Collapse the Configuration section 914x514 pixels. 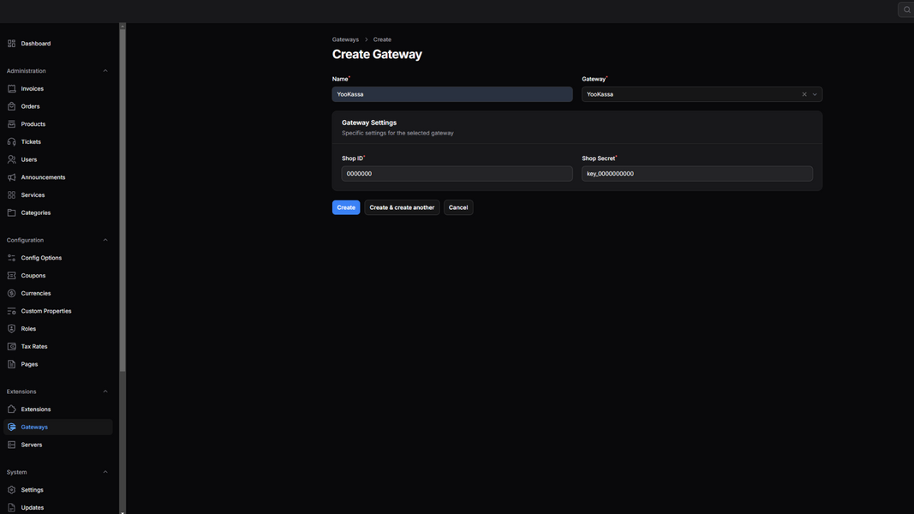pyautogui.click(x=105, y=240)
